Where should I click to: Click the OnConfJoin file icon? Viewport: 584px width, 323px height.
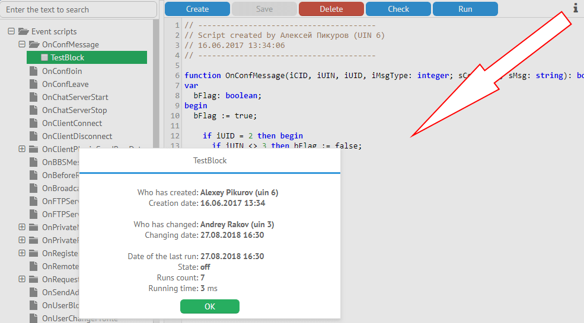point(34,71)
